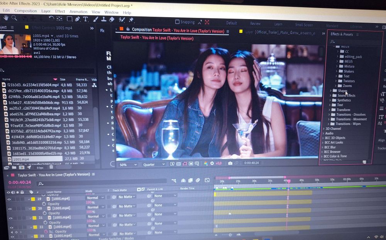Open composition mini-flowchart icon in timeline
386x240 pixels.
click(174, 181)
